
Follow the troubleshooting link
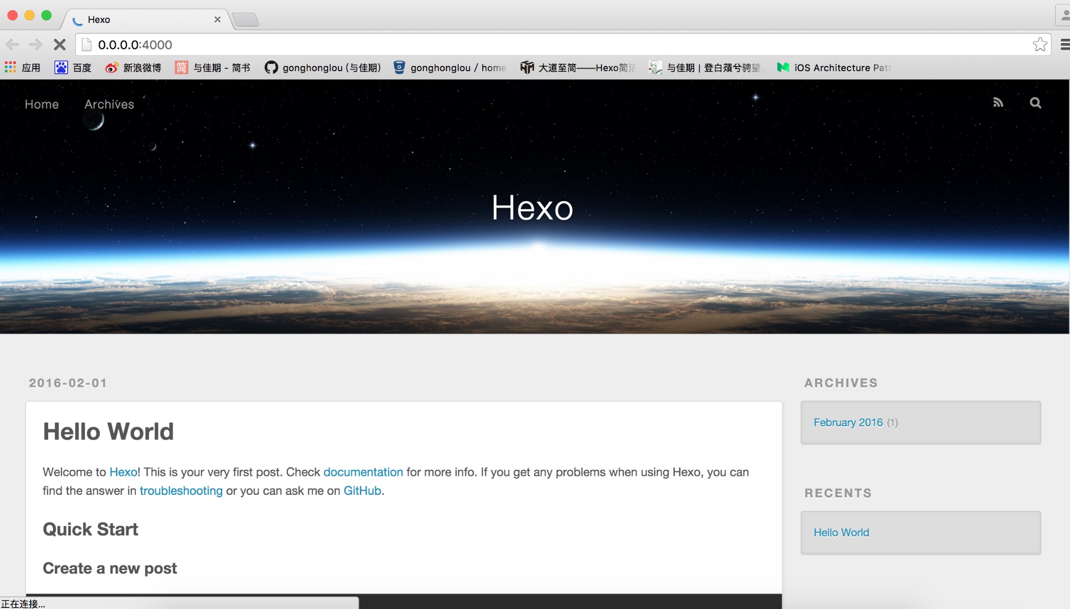click(x=181, y=491)
